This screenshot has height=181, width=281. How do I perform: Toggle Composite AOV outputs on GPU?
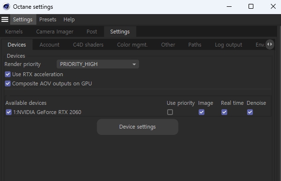[8, 83]
